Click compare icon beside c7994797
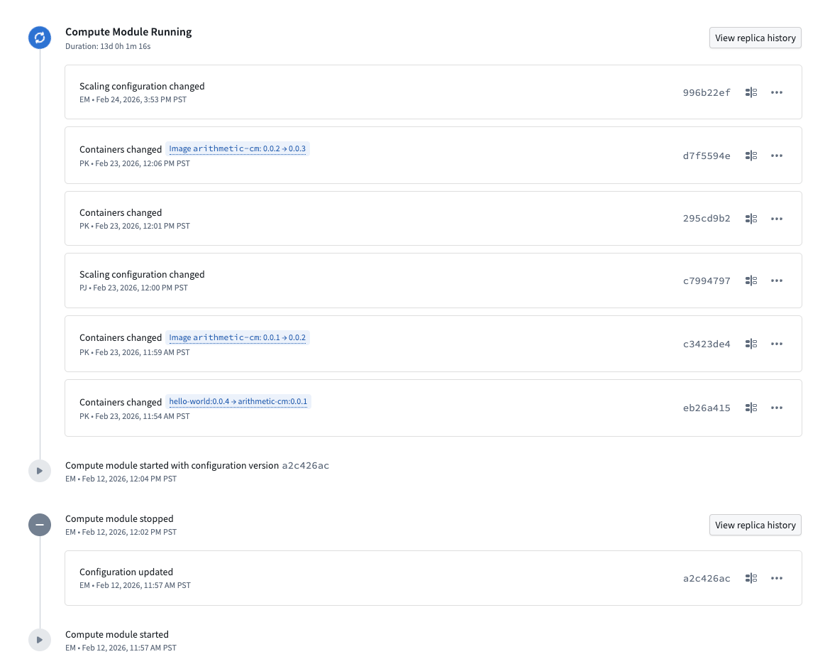Image resolution: width=825 pixels, height=664 pixels. click(x=751, y=281)
